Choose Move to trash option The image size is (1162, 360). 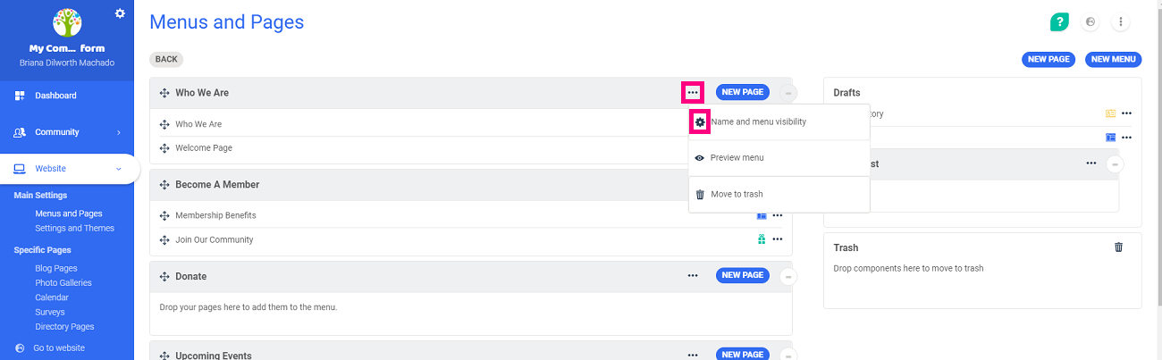coord(737,194)
